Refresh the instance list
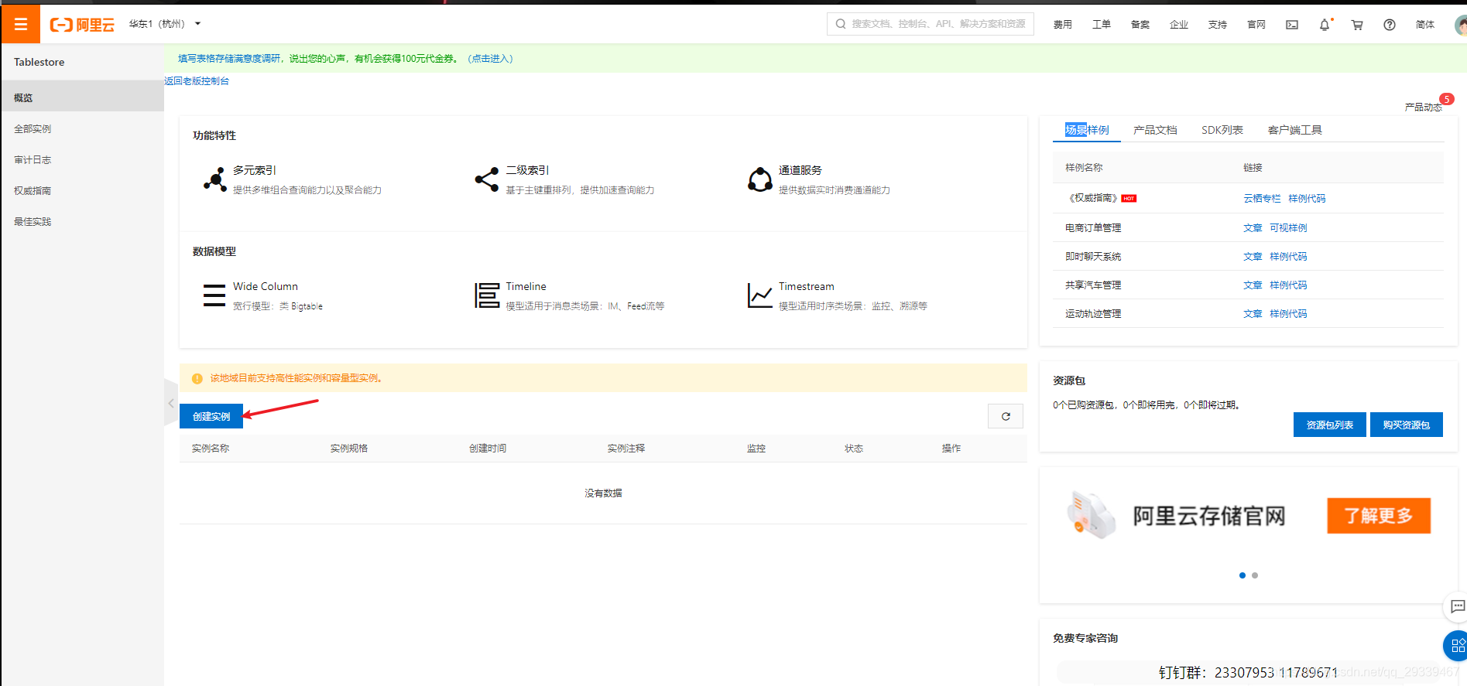The width and height of the screenshot is (1467, 686). 1006,416
